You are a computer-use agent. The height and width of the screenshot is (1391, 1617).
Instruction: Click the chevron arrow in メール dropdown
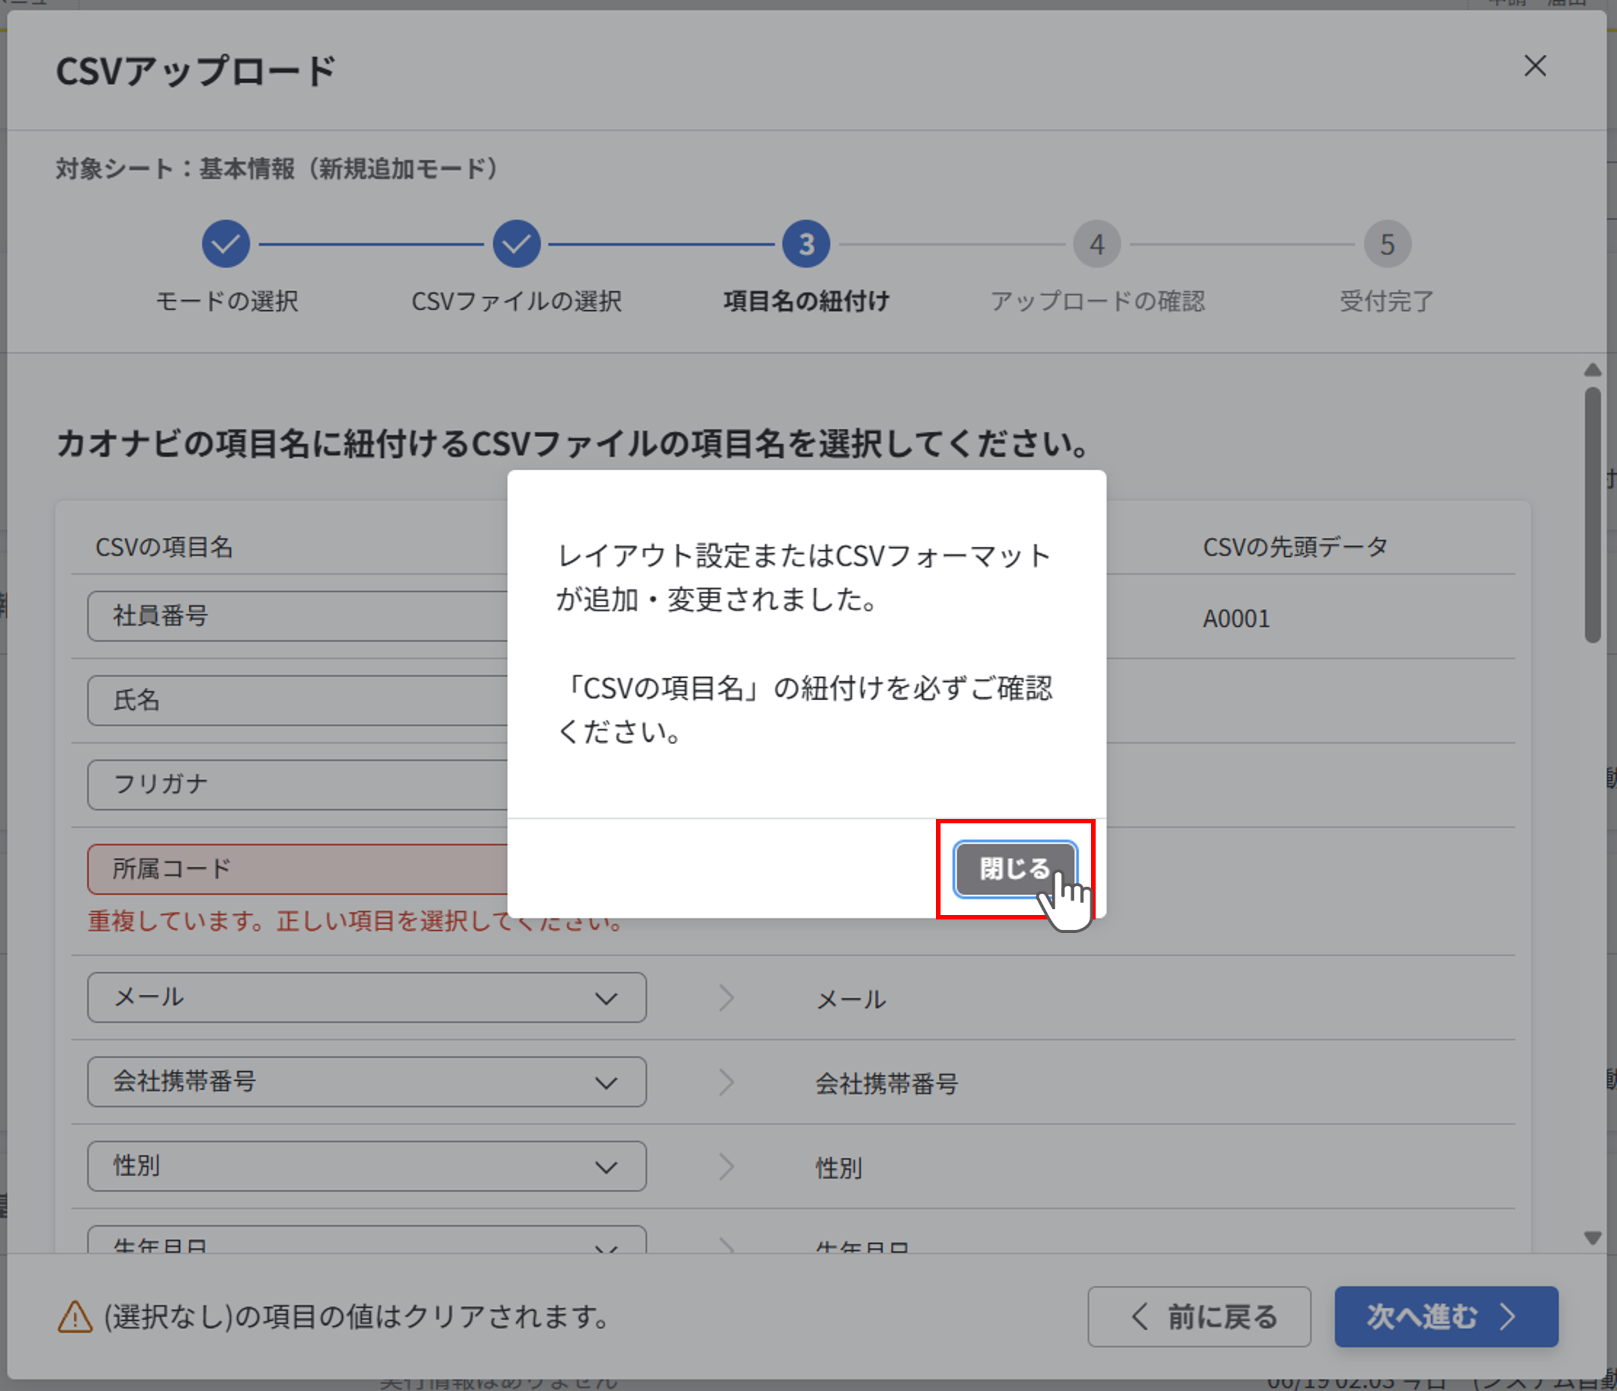click(x=606, y=998)
